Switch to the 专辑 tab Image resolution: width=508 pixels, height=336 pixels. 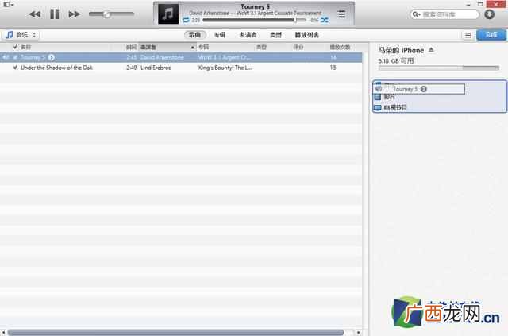point(220,35)
